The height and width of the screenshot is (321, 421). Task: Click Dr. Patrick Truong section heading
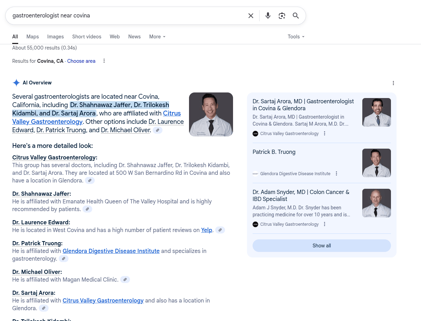tap(37, 244)
